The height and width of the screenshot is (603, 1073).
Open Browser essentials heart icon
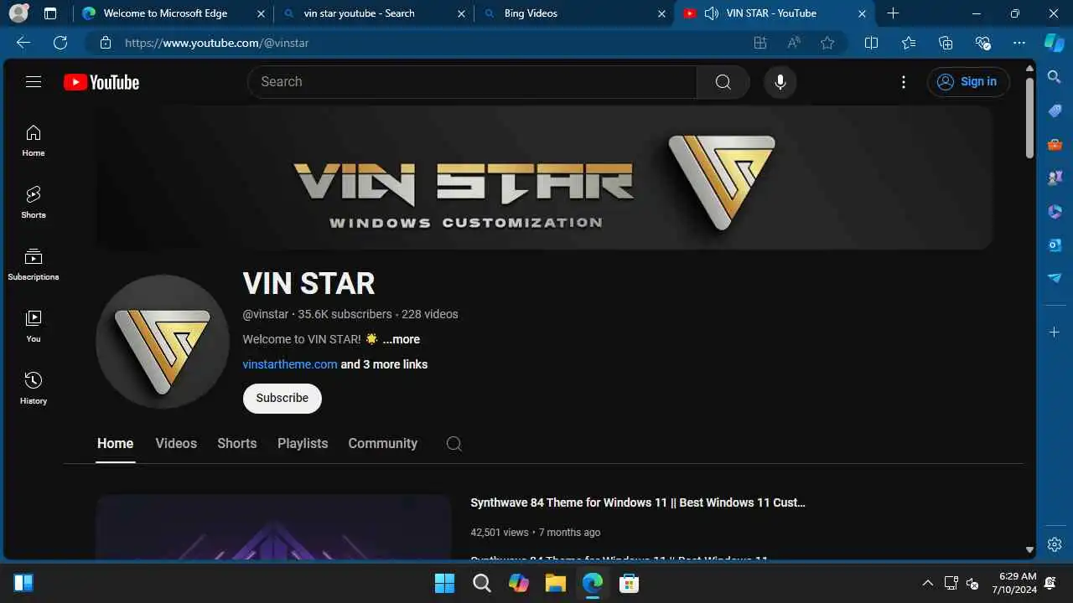click(x=982, y=43)
